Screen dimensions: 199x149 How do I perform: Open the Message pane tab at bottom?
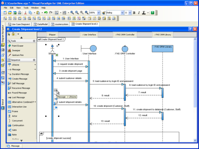(x=14, y=146)
